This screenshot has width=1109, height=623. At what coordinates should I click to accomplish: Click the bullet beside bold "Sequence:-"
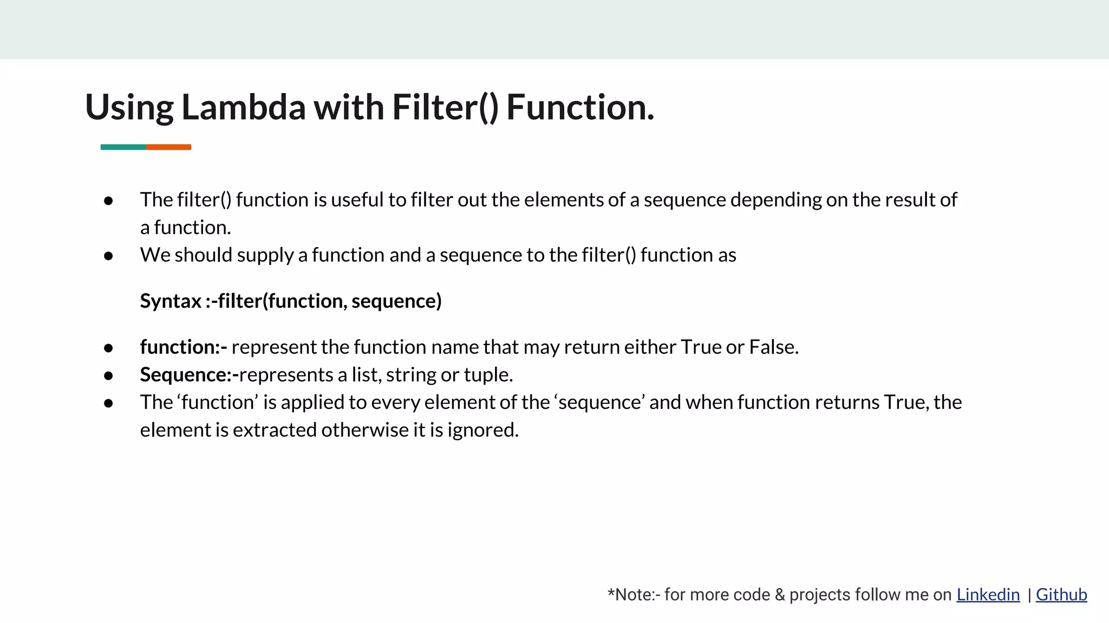108,375
